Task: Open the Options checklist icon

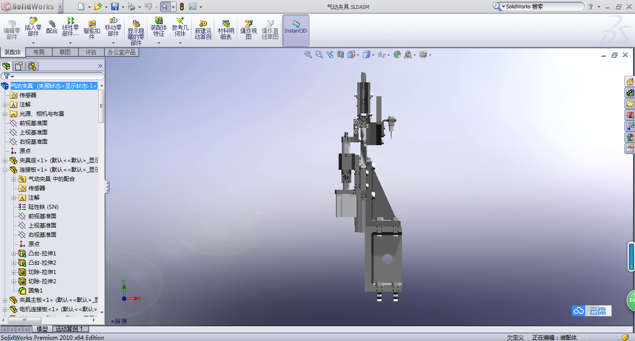Action: [x=193, y=7]
